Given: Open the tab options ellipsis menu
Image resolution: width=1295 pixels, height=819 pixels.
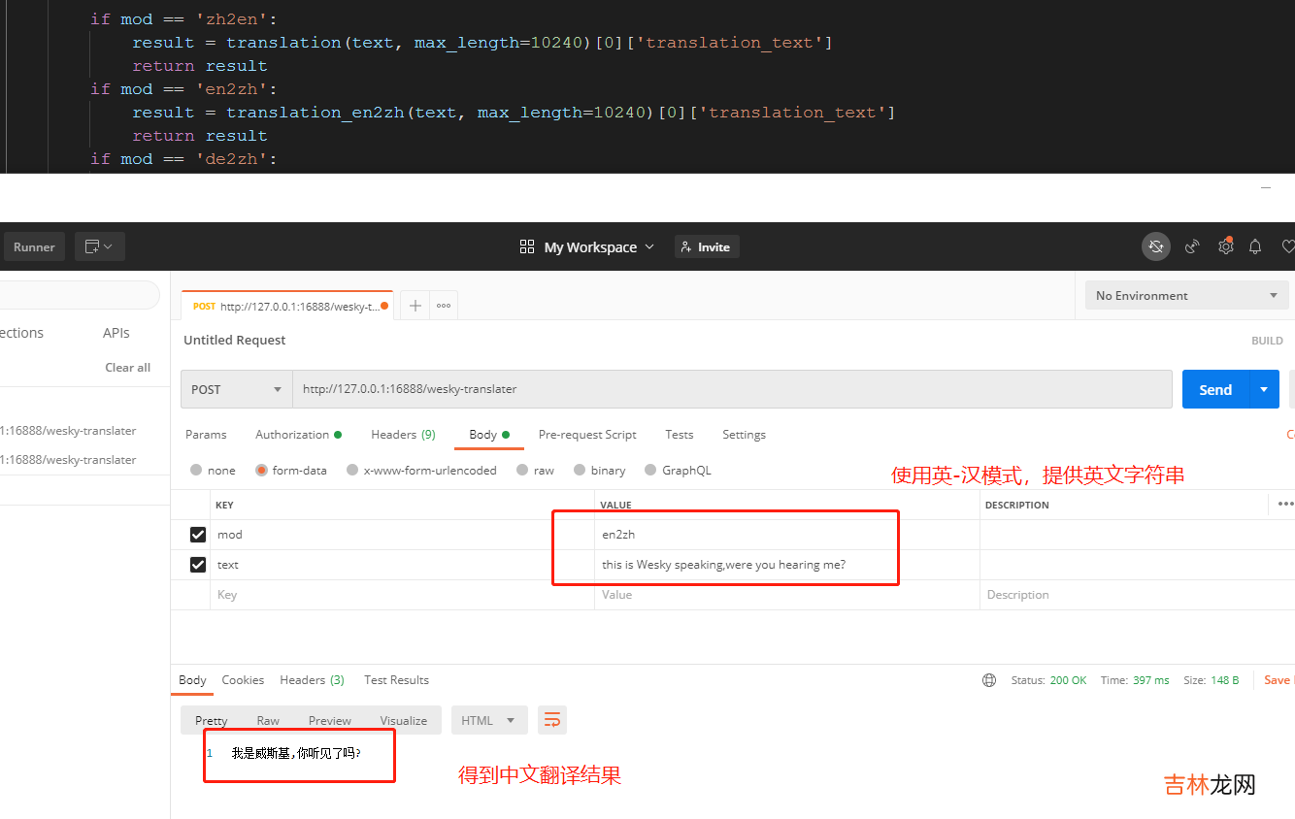Looking at the screenshot, I should (444, 306).
